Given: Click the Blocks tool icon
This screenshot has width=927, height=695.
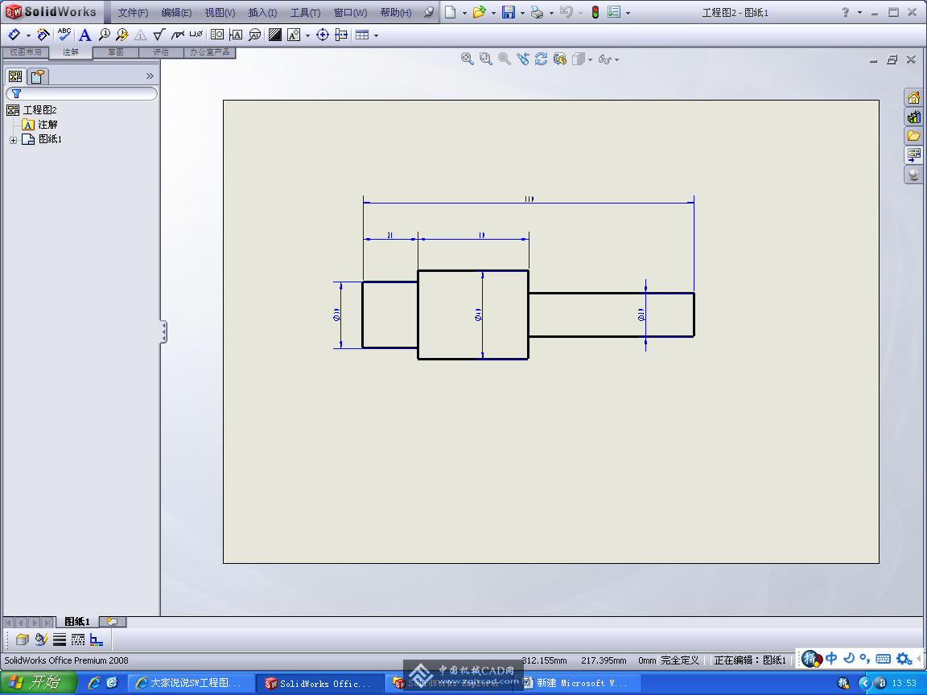Looking at the screenshot, I should coord(294,35).
